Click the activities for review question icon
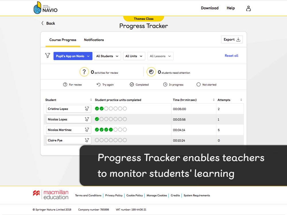Screen dimensions: 287x215 [84, 72]
